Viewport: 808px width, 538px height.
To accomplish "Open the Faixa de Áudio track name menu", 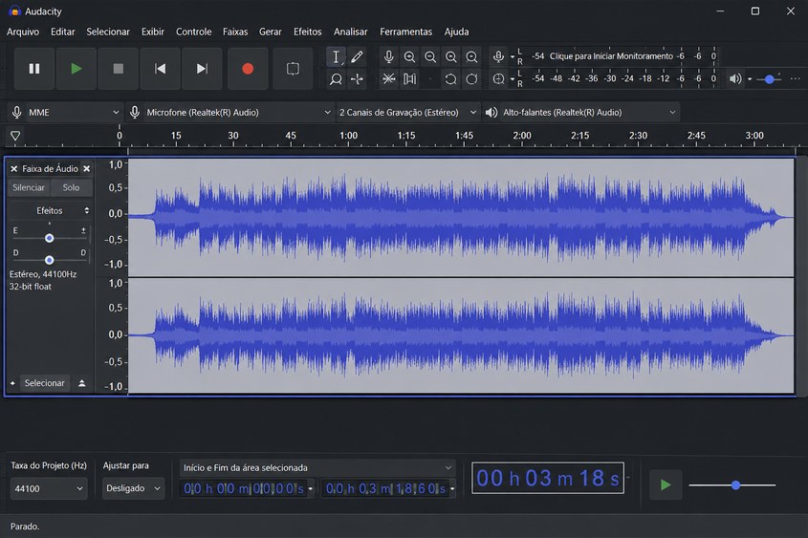I will tap(50, 169).
